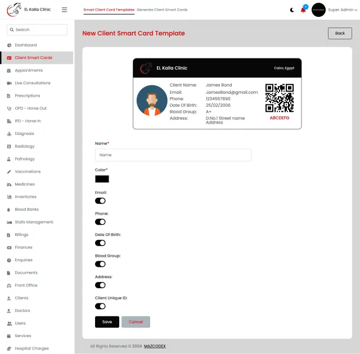
Task: Click the Medicines pills icon
Action: [9, 184]
